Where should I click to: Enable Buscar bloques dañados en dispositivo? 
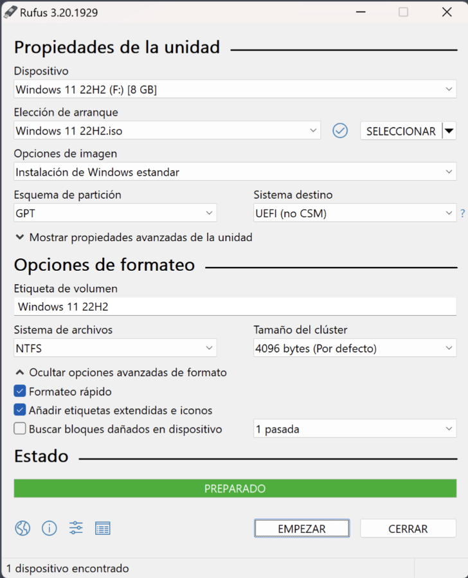[x=19, y=429]
